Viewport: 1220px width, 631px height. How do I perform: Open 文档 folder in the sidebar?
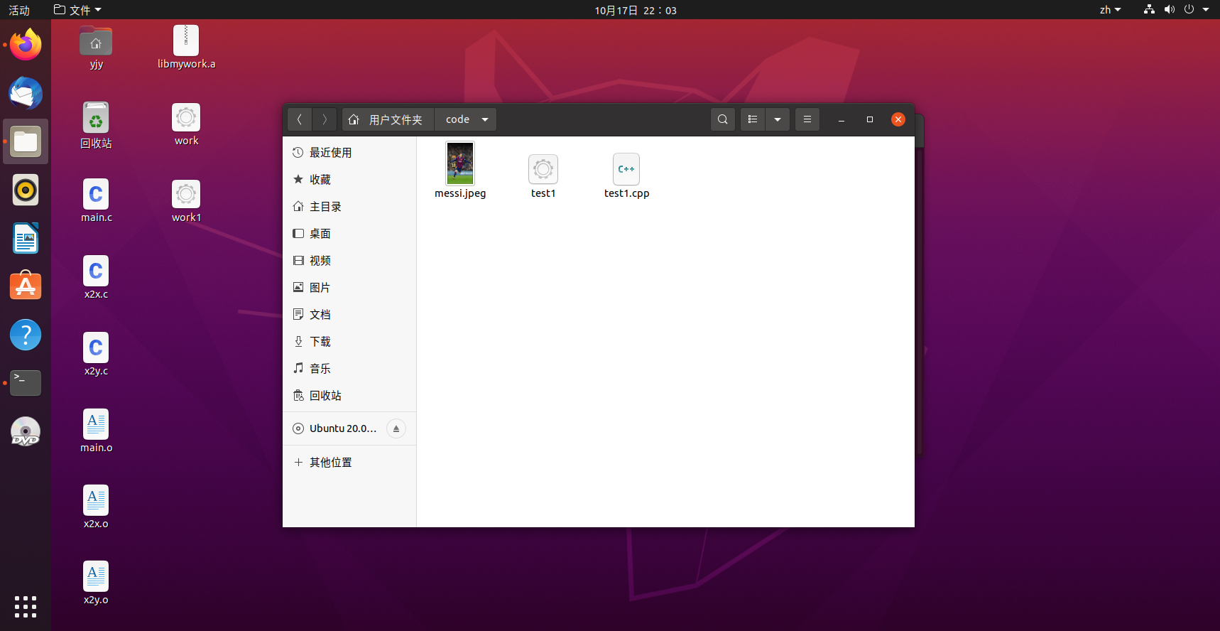(349, 315)
